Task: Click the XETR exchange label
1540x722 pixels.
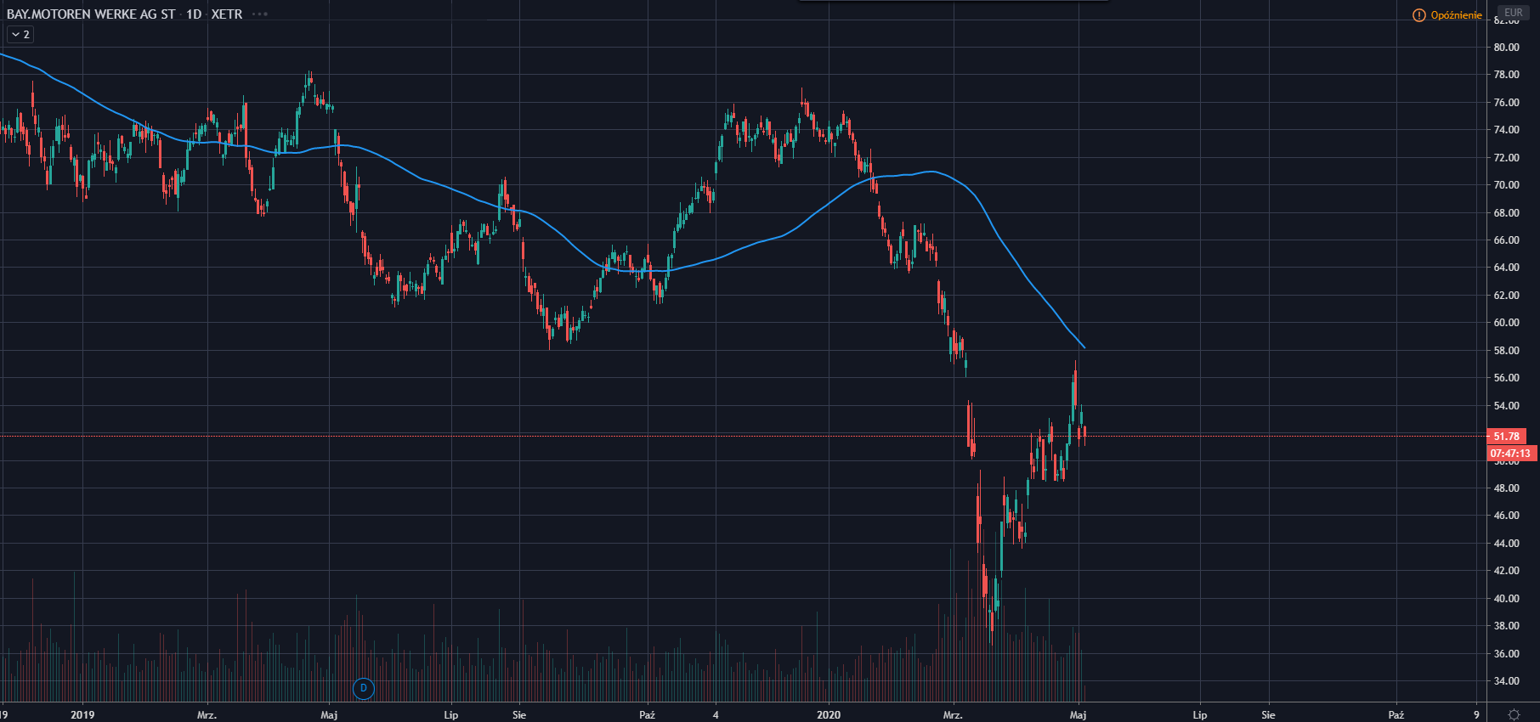Action: tap(227, 14)
